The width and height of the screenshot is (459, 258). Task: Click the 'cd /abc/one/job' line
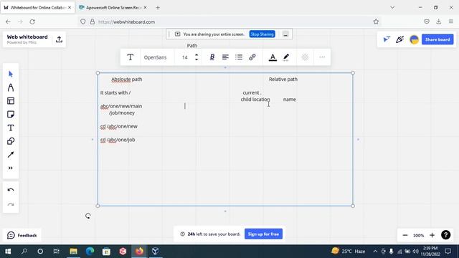tap(118, 140)
